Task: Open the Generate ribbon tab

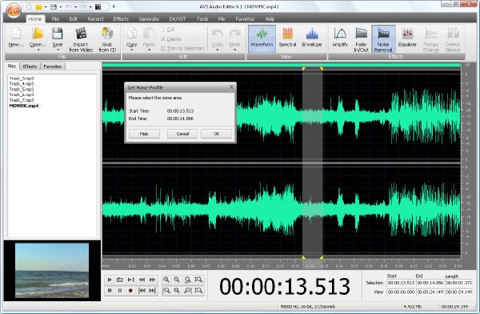Action: tap(149, 18)
